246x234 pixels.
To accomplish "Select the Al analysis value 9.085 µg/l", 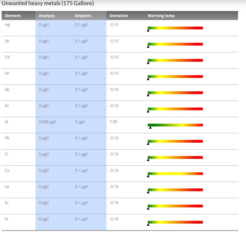I will 47,122.
